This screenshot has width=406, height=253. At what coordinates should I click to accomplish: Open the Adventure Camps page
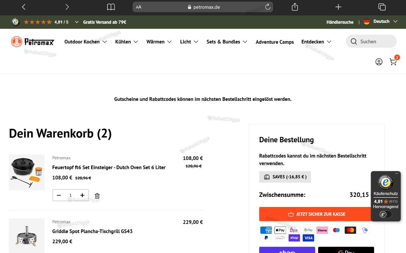275,42
